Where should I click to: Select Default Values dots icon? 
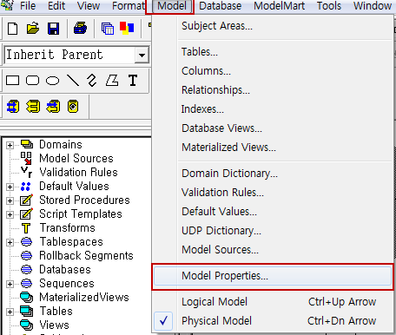(26, 187)
